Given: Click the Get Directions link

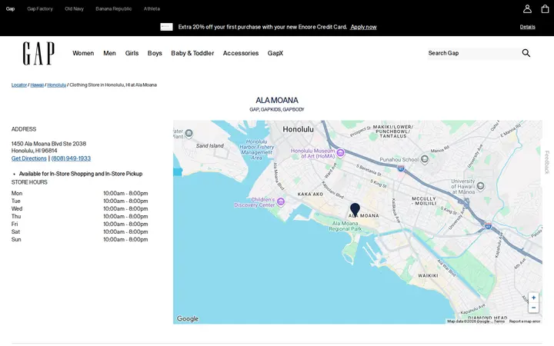Looking at the screenshot, I should coord(29,158).
